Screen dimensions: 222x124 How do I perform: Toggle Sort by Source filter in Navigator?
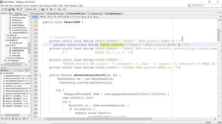click(x=27, y=119)
